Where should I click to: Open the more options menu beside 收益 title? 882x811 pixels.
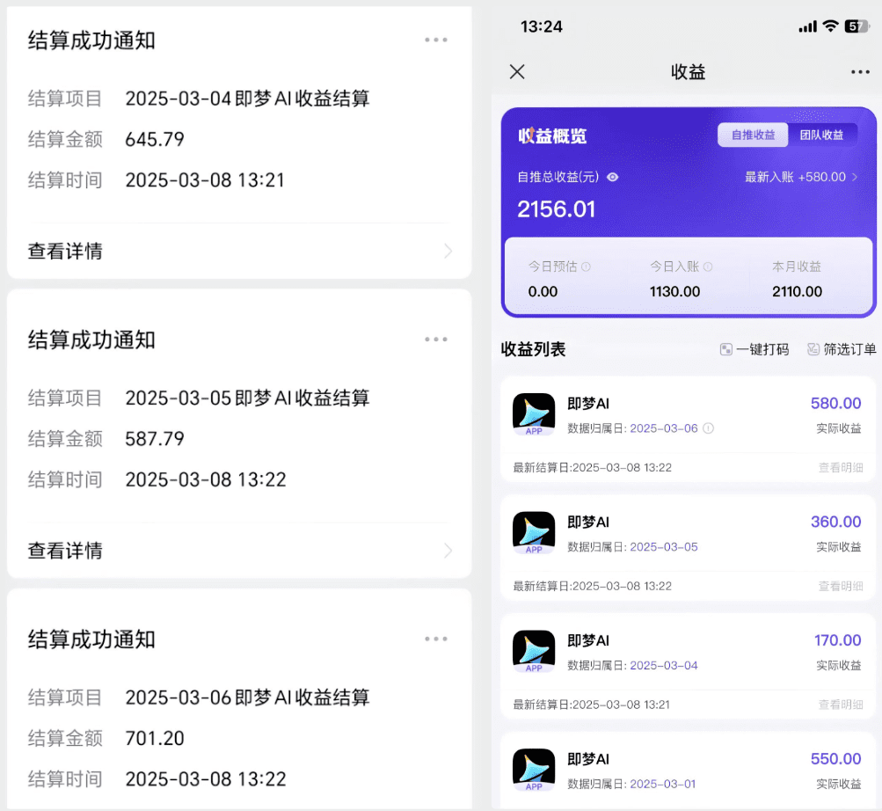coord(859,72)
